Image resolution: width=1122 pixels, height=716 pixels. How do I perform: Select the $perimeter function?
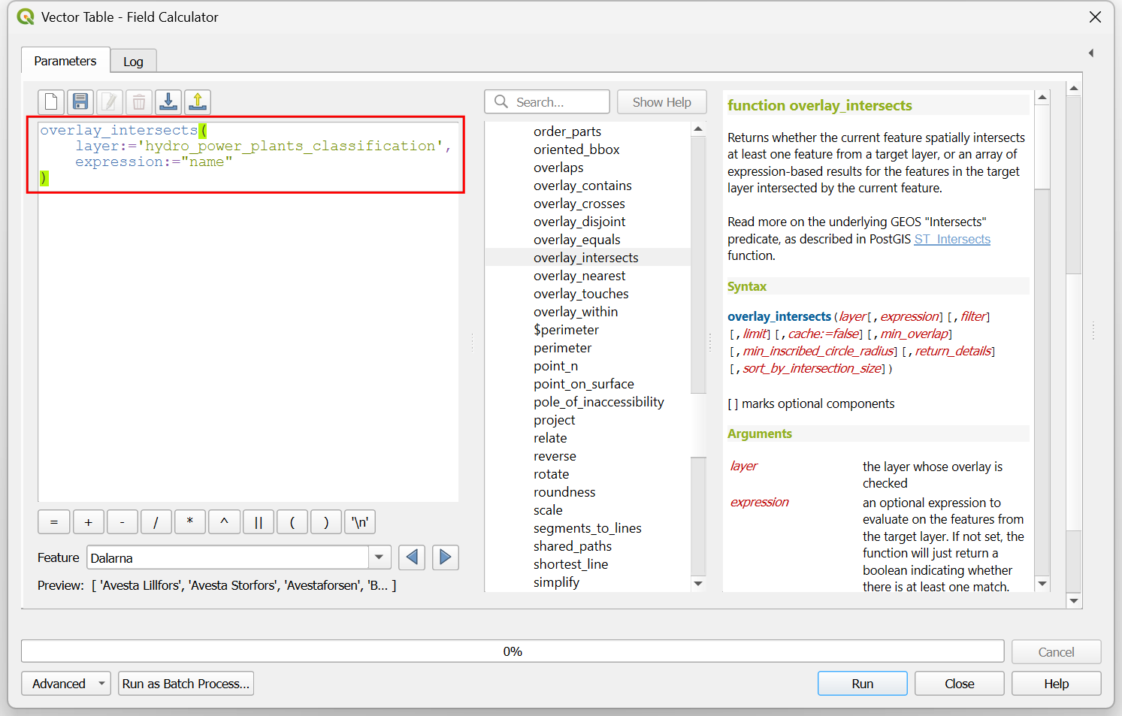pos(566,330)
